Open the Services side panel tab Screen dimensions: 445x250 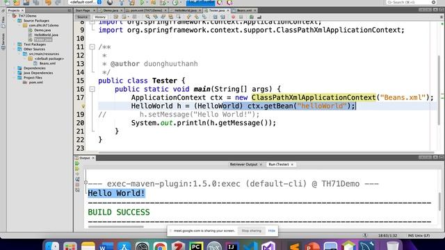click(x=3, y=42)
